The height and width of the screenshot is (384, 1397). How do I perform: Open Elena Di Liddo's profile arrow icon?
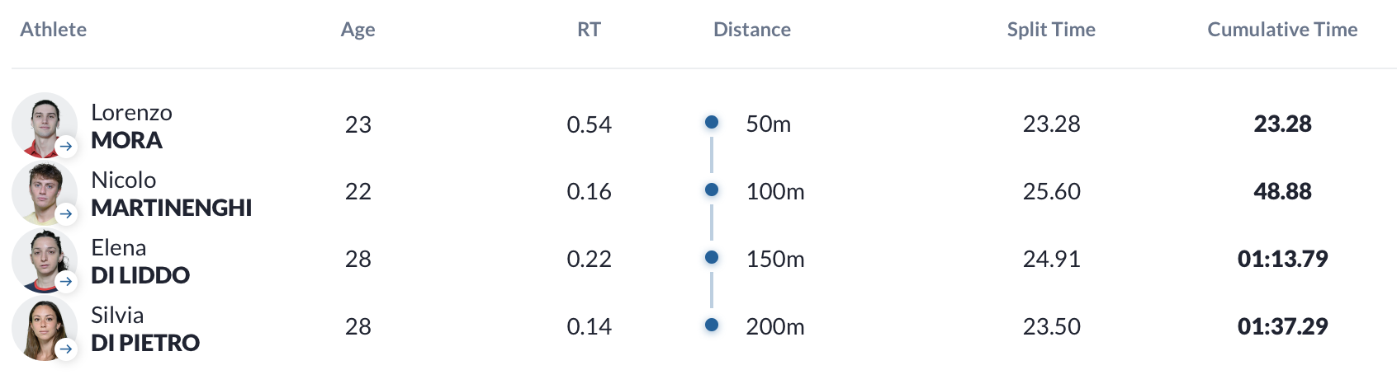66,282
